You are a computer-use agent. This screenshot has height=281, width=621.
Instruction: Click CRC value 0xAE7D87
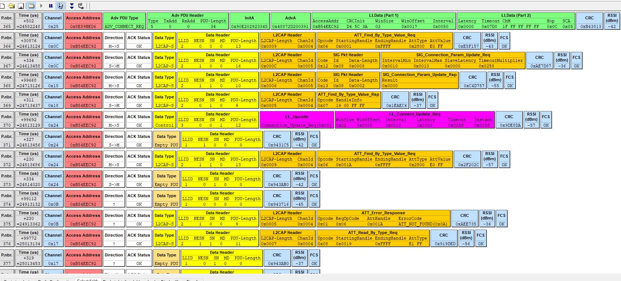539,60
